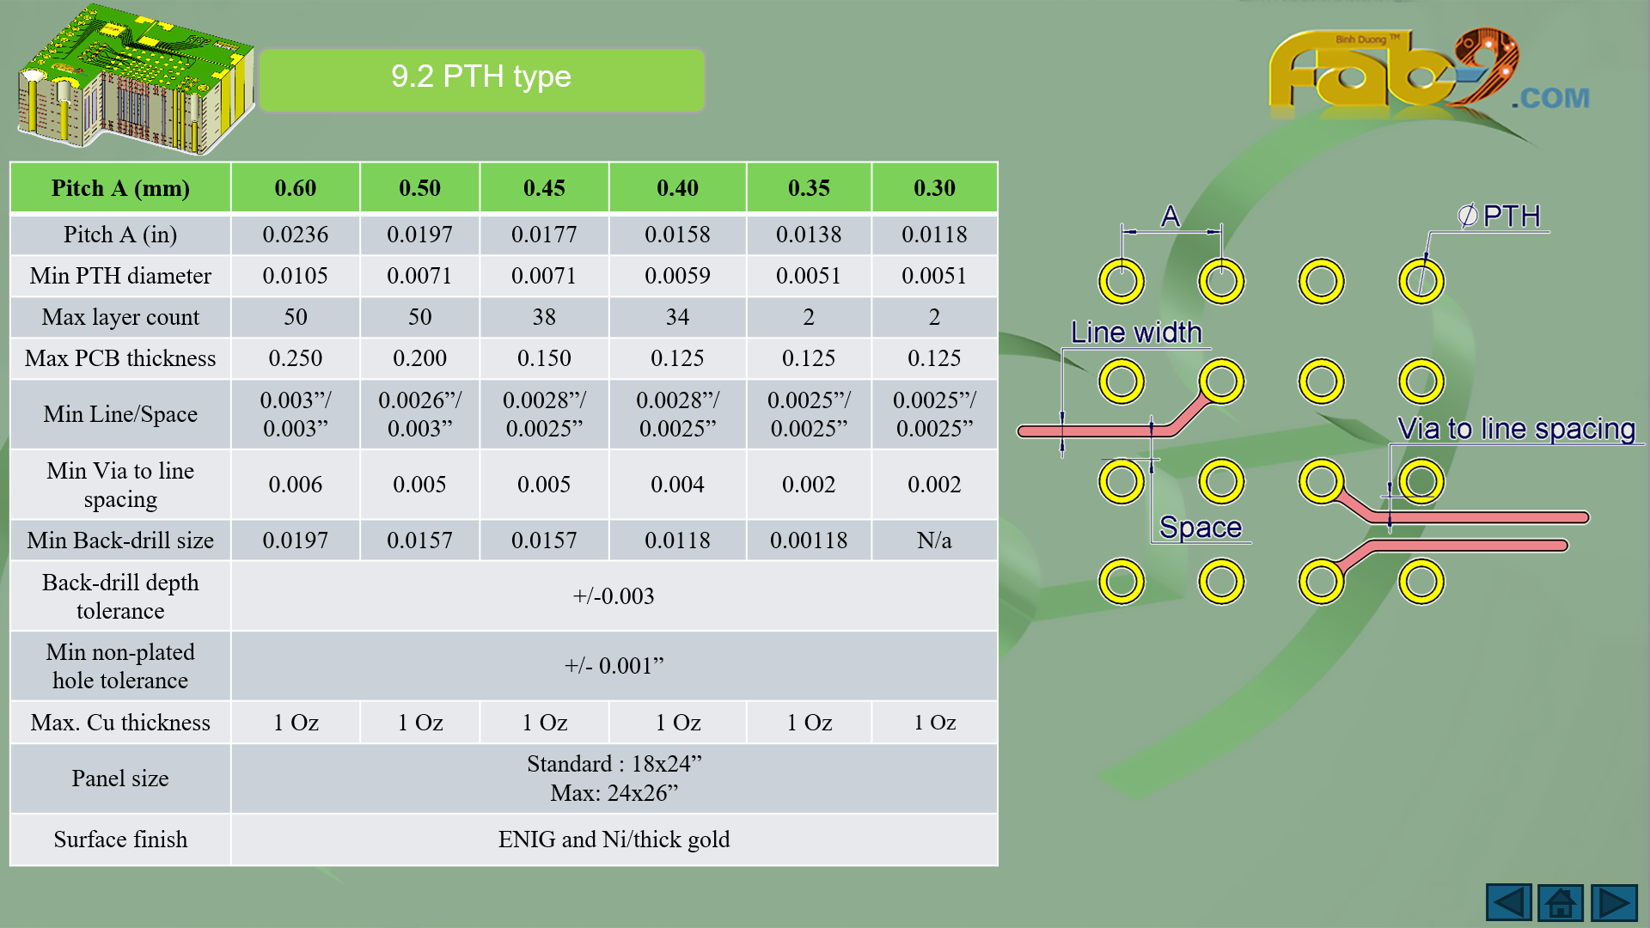
Task: Click the Space label in diagram
Action: coord(1200,527)
